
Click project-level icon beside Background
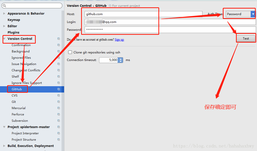point(59,51)
